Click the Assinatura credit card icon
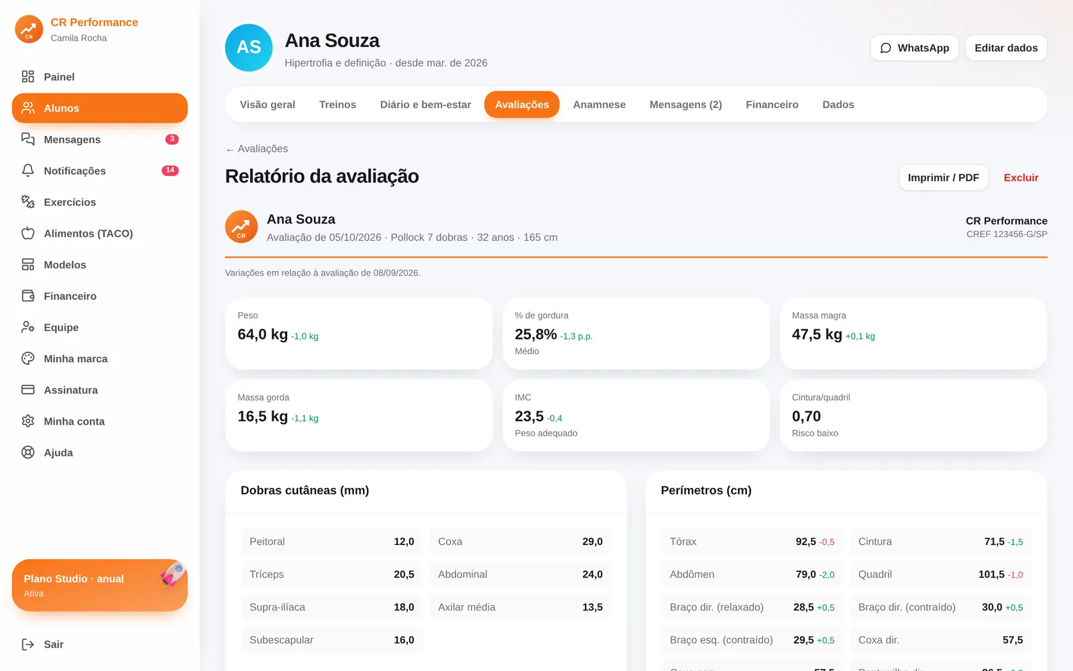The width and height of the screenshot is (1073, 671). tap(27, 390)
